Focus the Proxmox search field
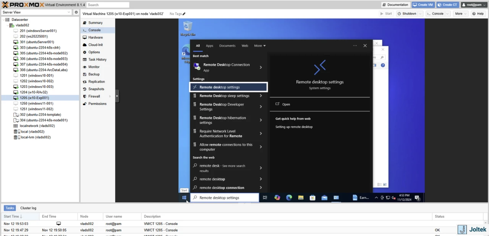Screen dimensions: 489x236 [x=107, y=5]
